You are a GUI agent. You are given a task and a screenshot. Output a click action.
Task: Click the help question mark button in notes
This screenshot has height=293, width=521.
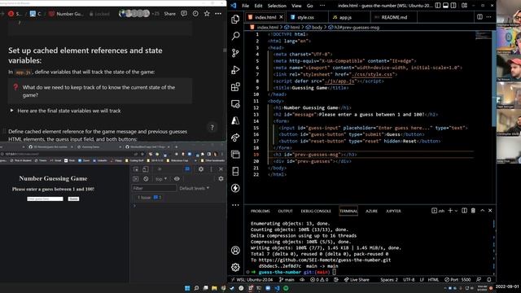212,128
